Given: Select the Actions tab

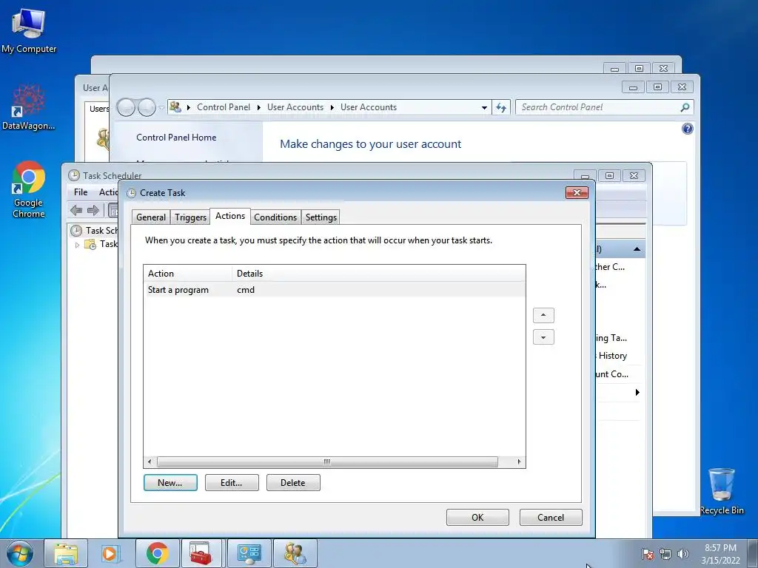Looking at the screenshot, I should tap(230, 216).
